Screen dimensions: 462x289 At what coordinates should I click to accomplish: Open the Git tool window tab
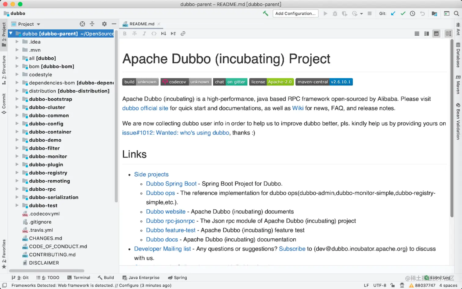click(x=20, y=277)
